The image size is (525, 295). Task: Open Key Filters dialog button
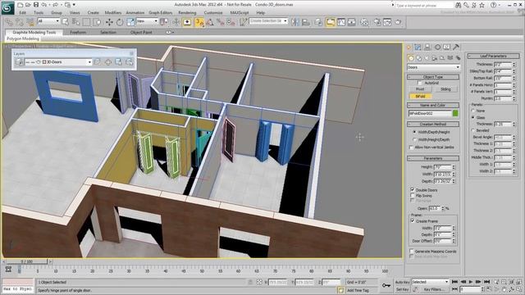[434, 289]
